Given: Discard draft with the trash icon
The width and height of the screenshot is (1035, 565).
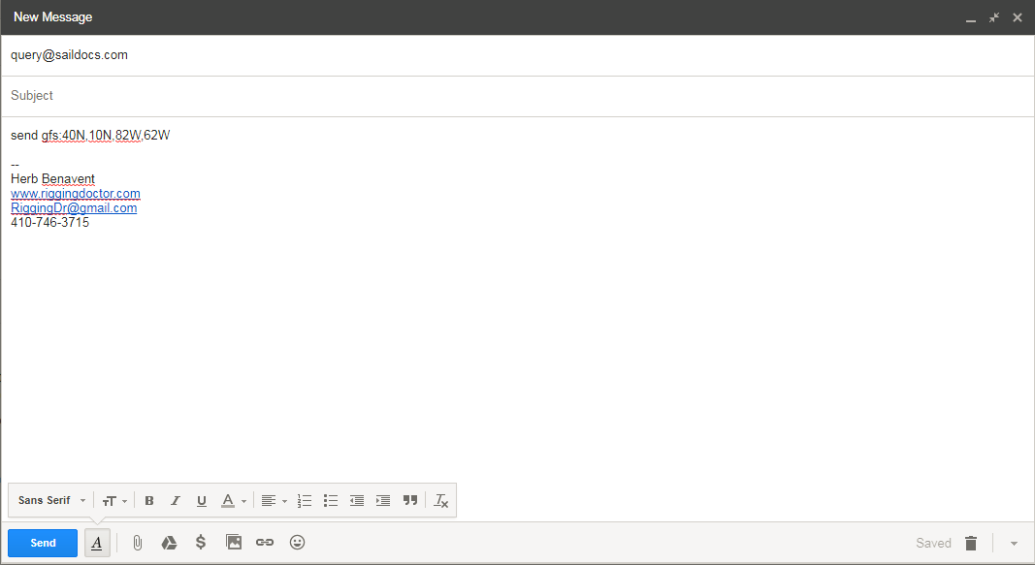Looking at the screenshot, I should [970, 543].
